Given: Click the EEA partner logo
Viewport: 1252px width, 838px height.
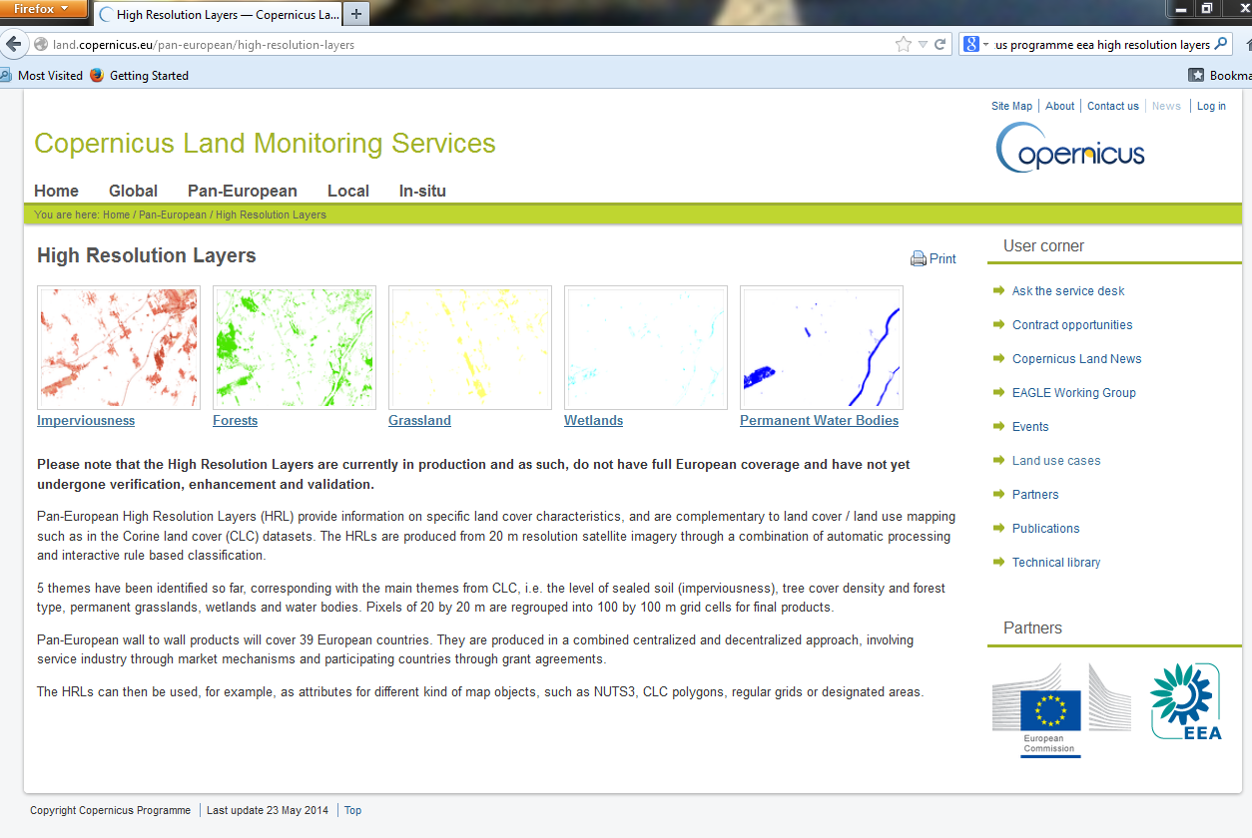Looking at the screenshot, I should tap(1185, 701).
